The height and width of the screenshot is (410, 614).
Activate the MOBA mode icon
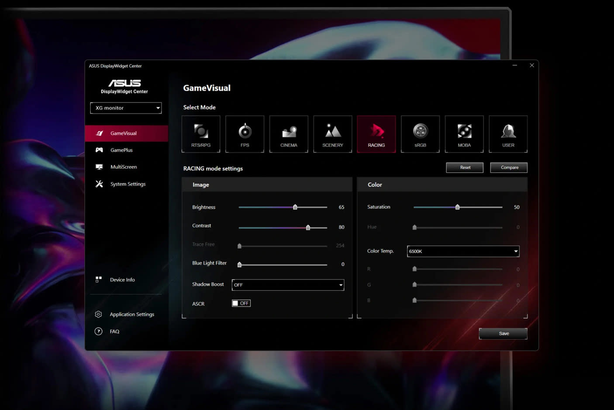click(464, 134)
